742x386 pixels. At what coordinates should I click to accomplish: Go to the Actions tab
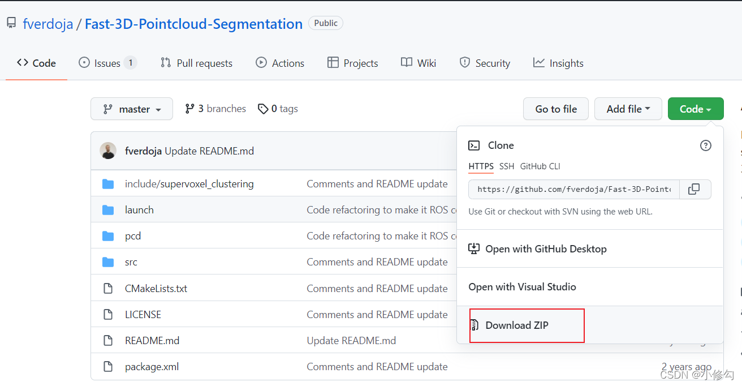tap(280, 63)
